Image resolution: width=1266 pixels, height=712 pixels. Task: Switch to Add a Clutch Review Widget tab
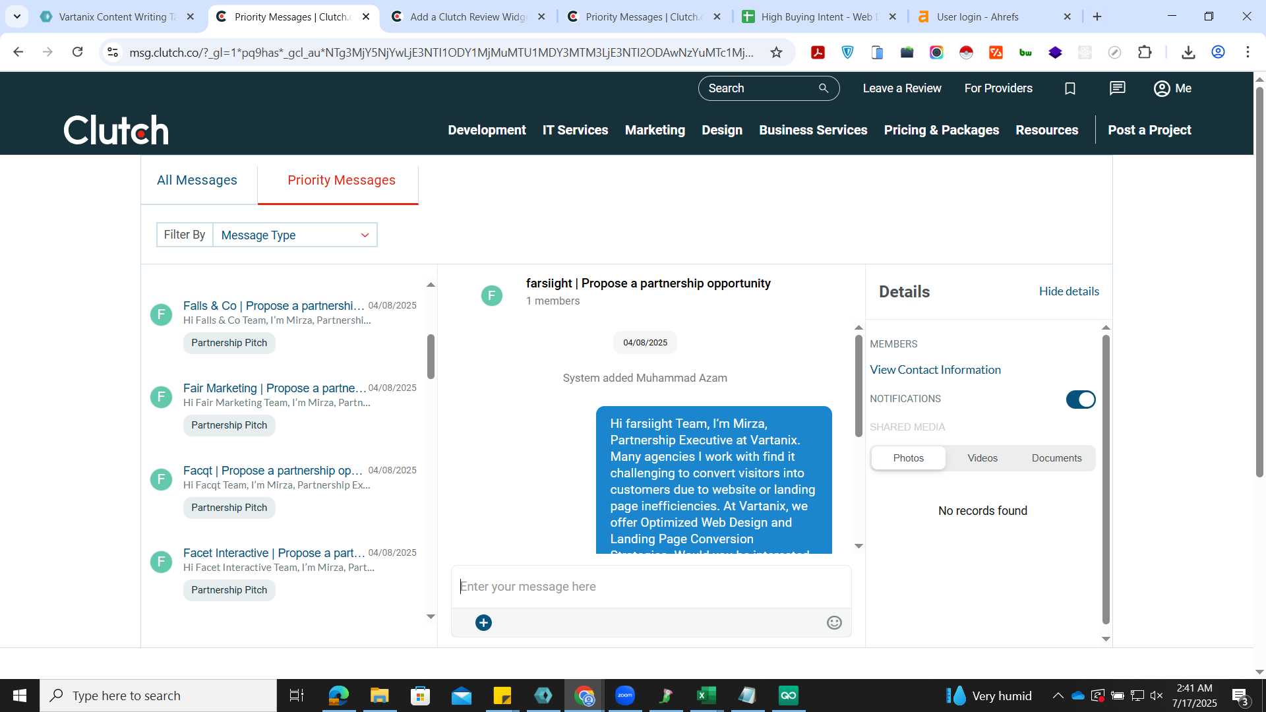468,16
